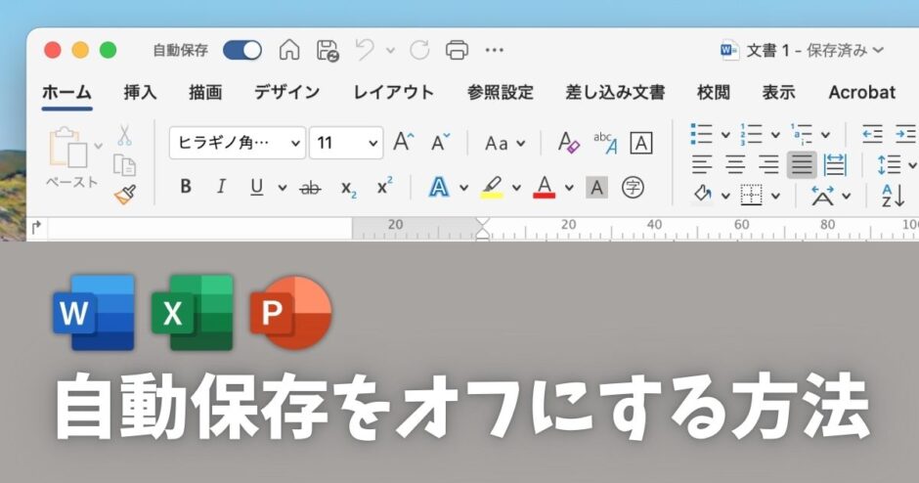The width and height of the screenshot is (919, 483).
Task: Apply blue outlined A text effects
Action: click(438, 187)
